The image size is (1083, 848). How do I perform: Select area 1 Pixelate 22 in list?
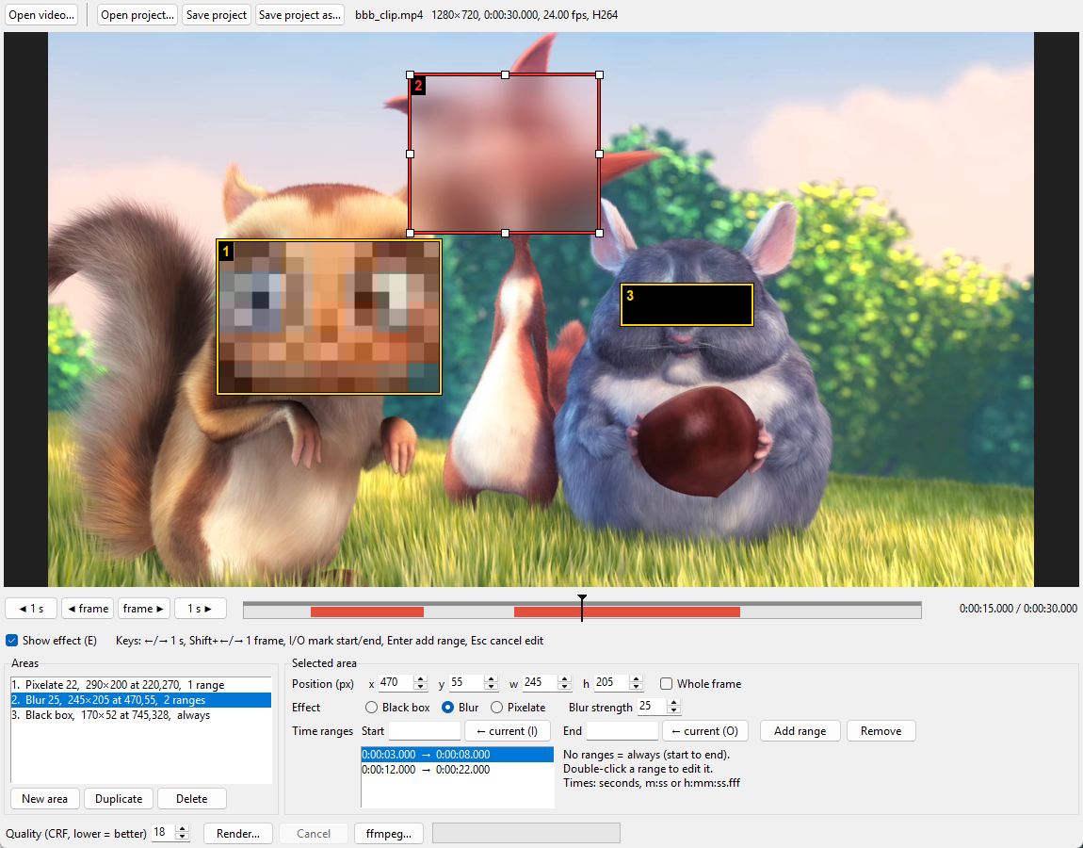pyautogui.click(x=141, y=685)
